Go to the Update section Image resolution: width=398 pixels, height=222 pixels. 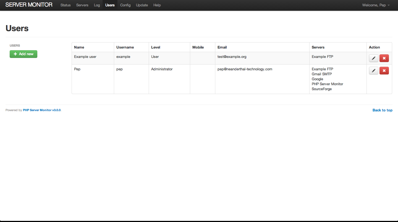[142, 5]
